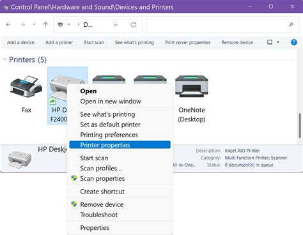Click the Forward navigation arrow
Viewport: 303px width, 235px height.
point(22,25)
